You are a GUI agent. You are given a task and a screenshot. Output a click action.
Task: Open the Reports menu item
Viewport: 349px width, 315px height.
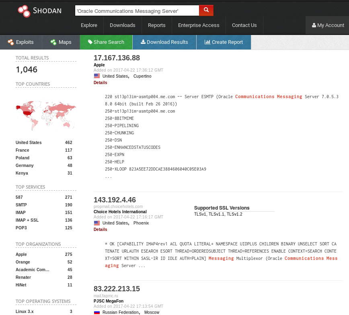pos(157,25)
